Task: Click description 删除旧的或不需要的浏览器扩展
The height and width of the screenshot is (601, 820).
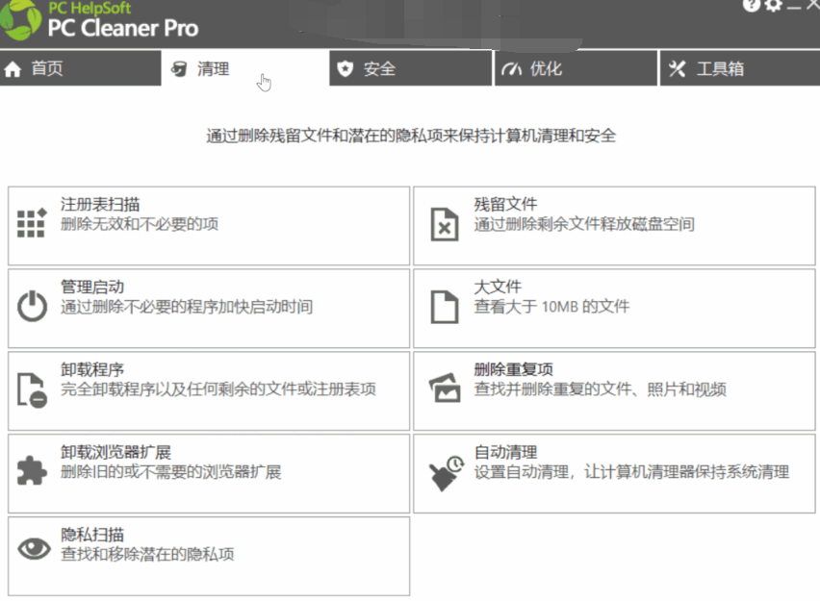Action: coord(171,471)
